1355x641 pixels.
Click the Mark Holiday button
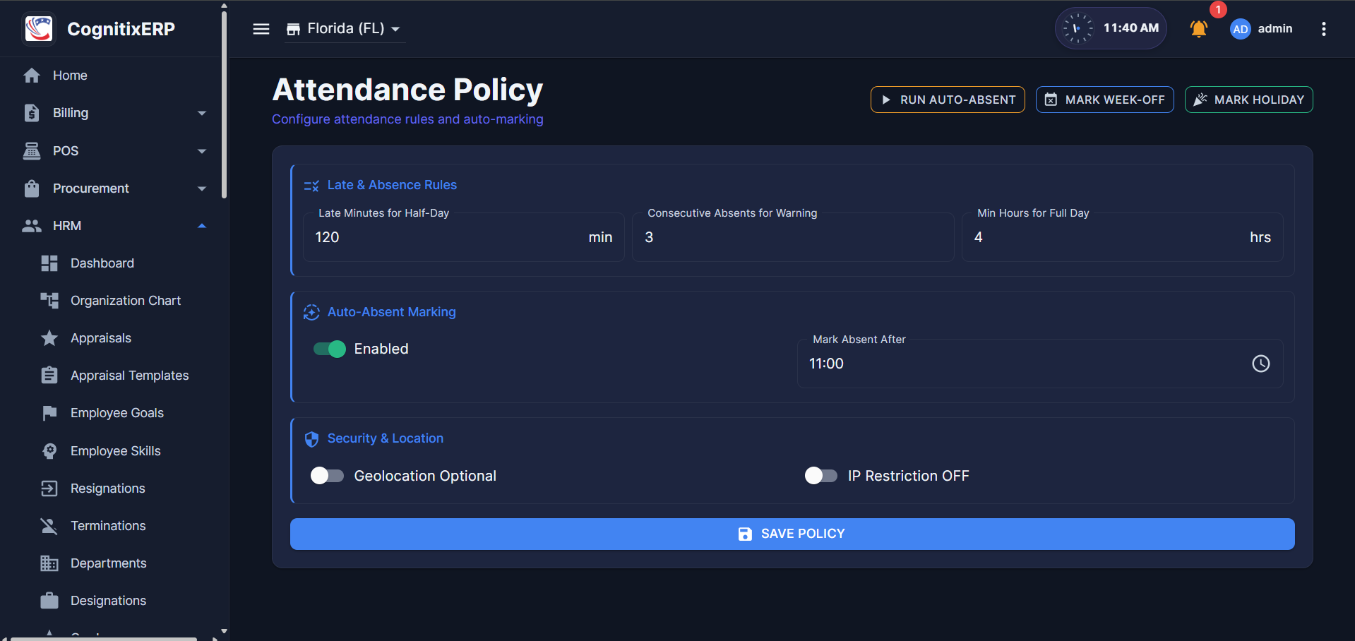1248,100
